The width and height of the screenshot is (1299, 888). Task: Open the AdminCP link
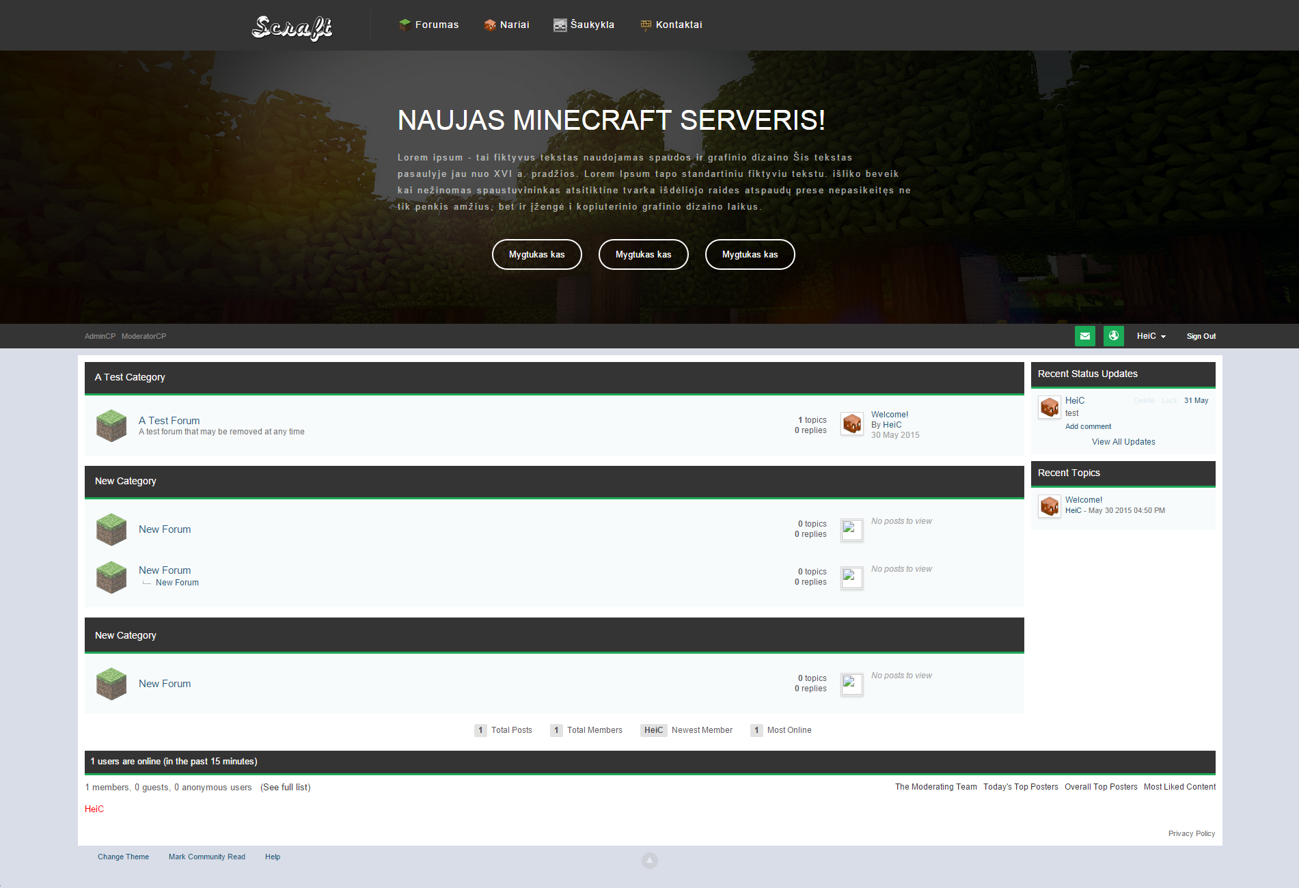click(x=100, y=336)
